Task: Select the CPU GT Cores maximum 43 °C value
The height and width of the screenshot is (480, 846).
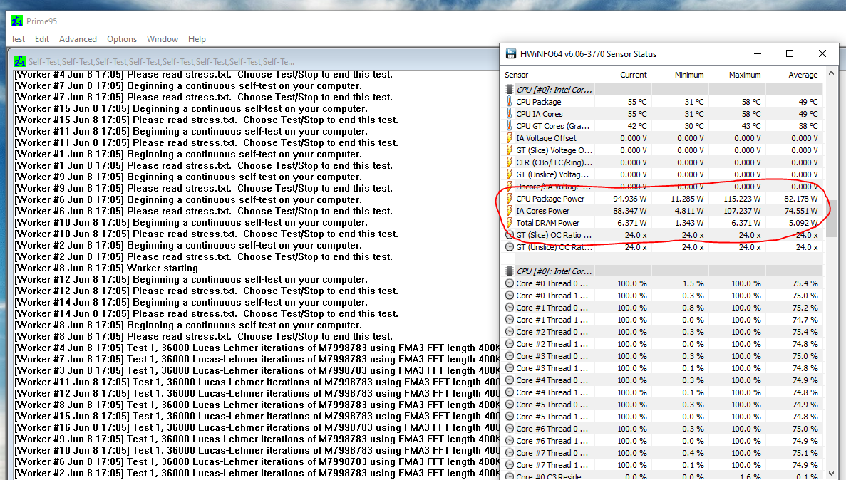Action: tap(751, 125)
